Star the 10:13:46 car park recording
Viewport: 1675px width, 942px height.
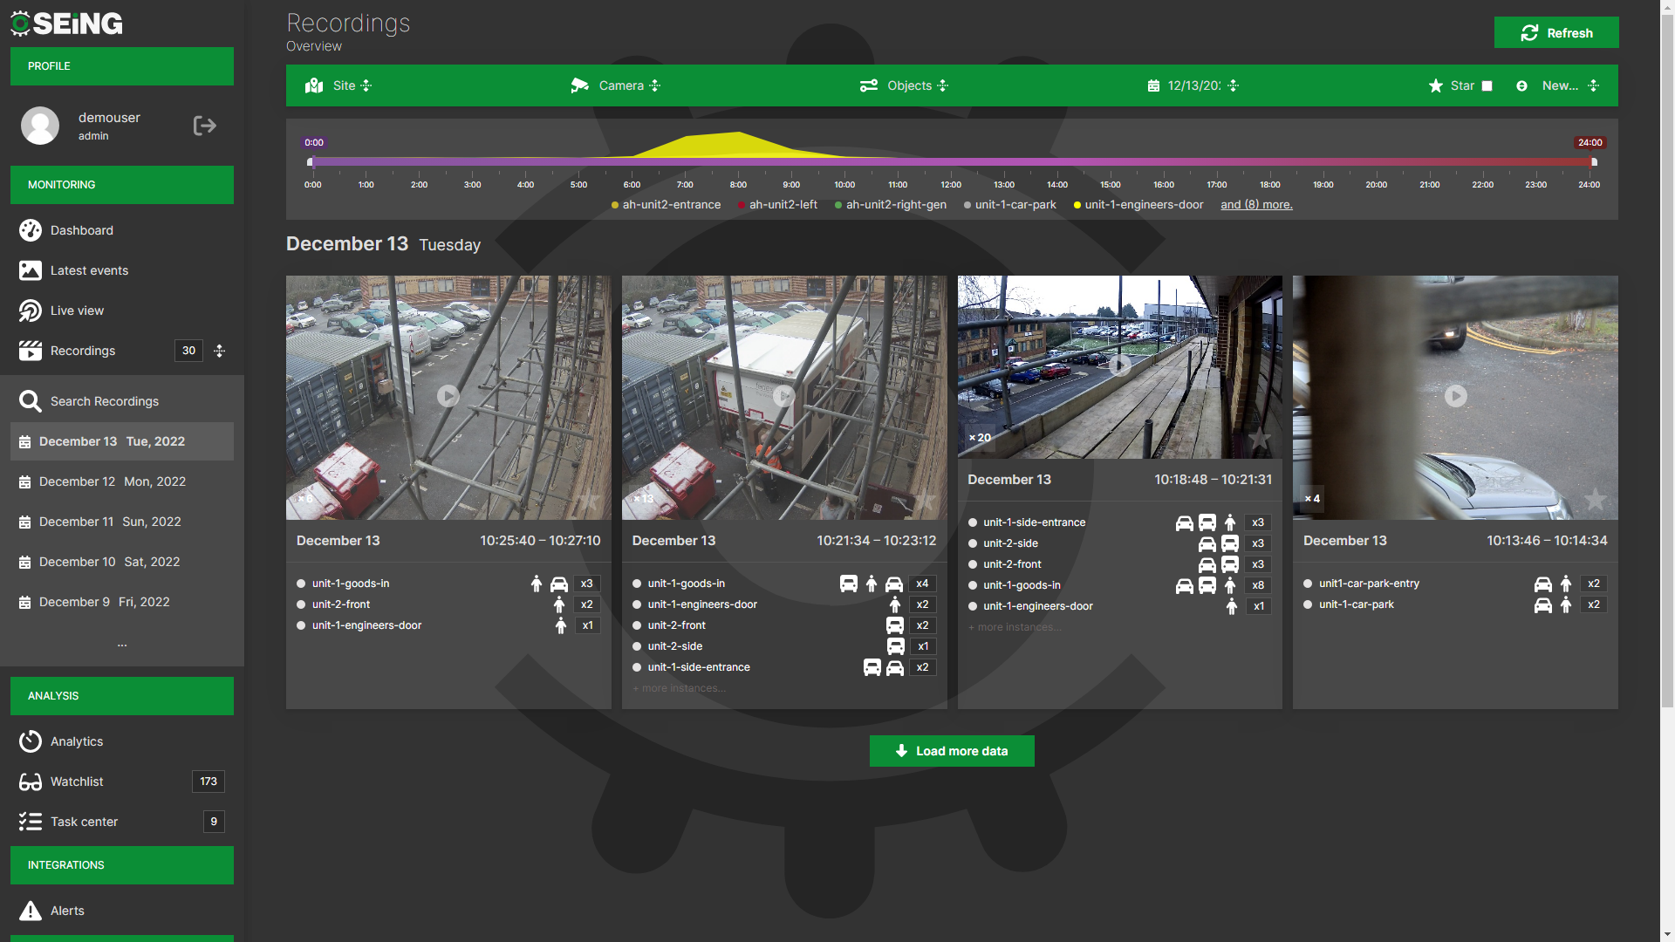(x=1595, y=500)
